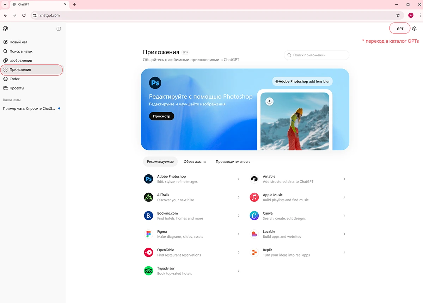423x303 pixels.
Task: Switch to the Образ жизни tab
Action: point(195,162)
